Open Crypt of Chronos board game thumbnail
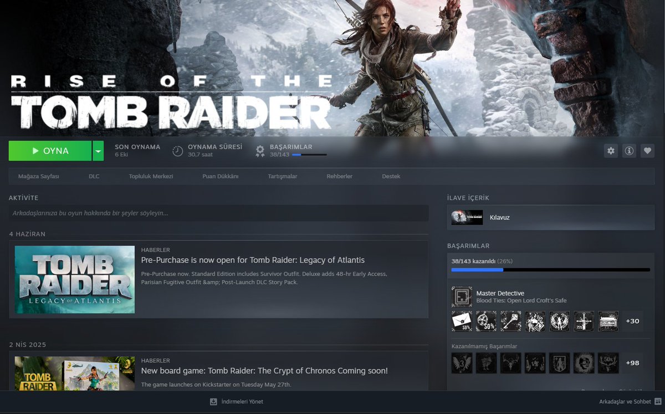Viewport: 665px width, 414px height. [75, 373]
